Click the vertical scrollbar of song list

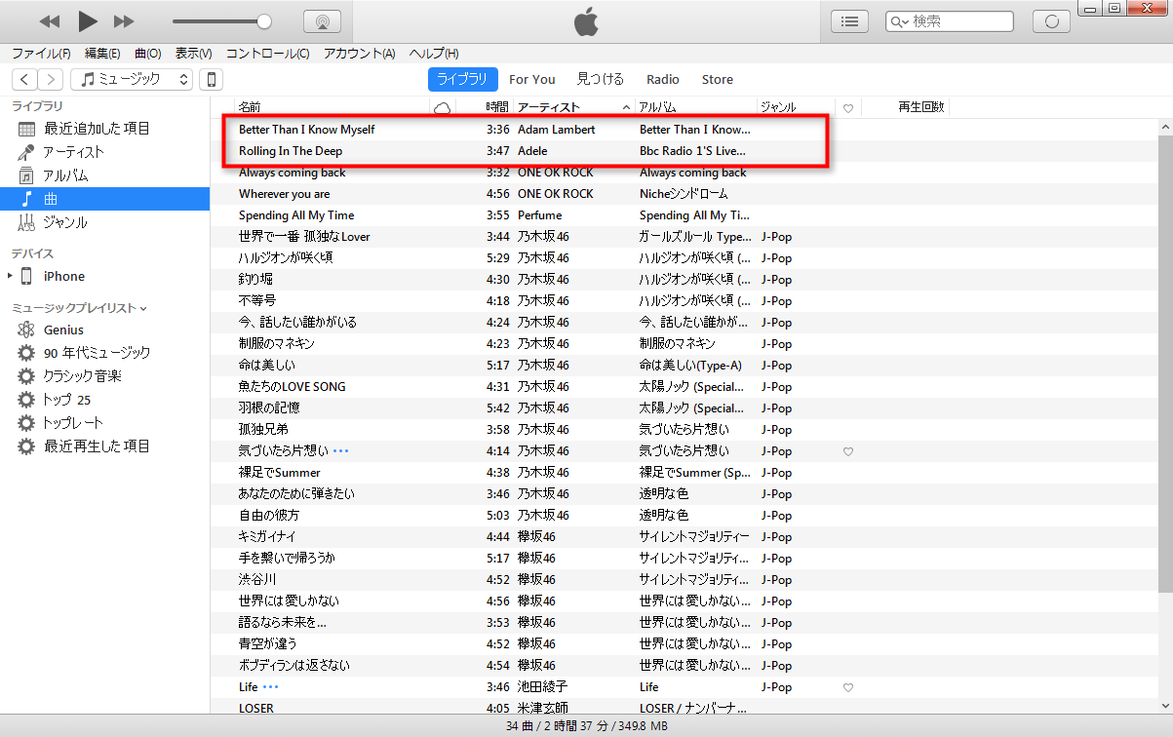(1164, 363)
